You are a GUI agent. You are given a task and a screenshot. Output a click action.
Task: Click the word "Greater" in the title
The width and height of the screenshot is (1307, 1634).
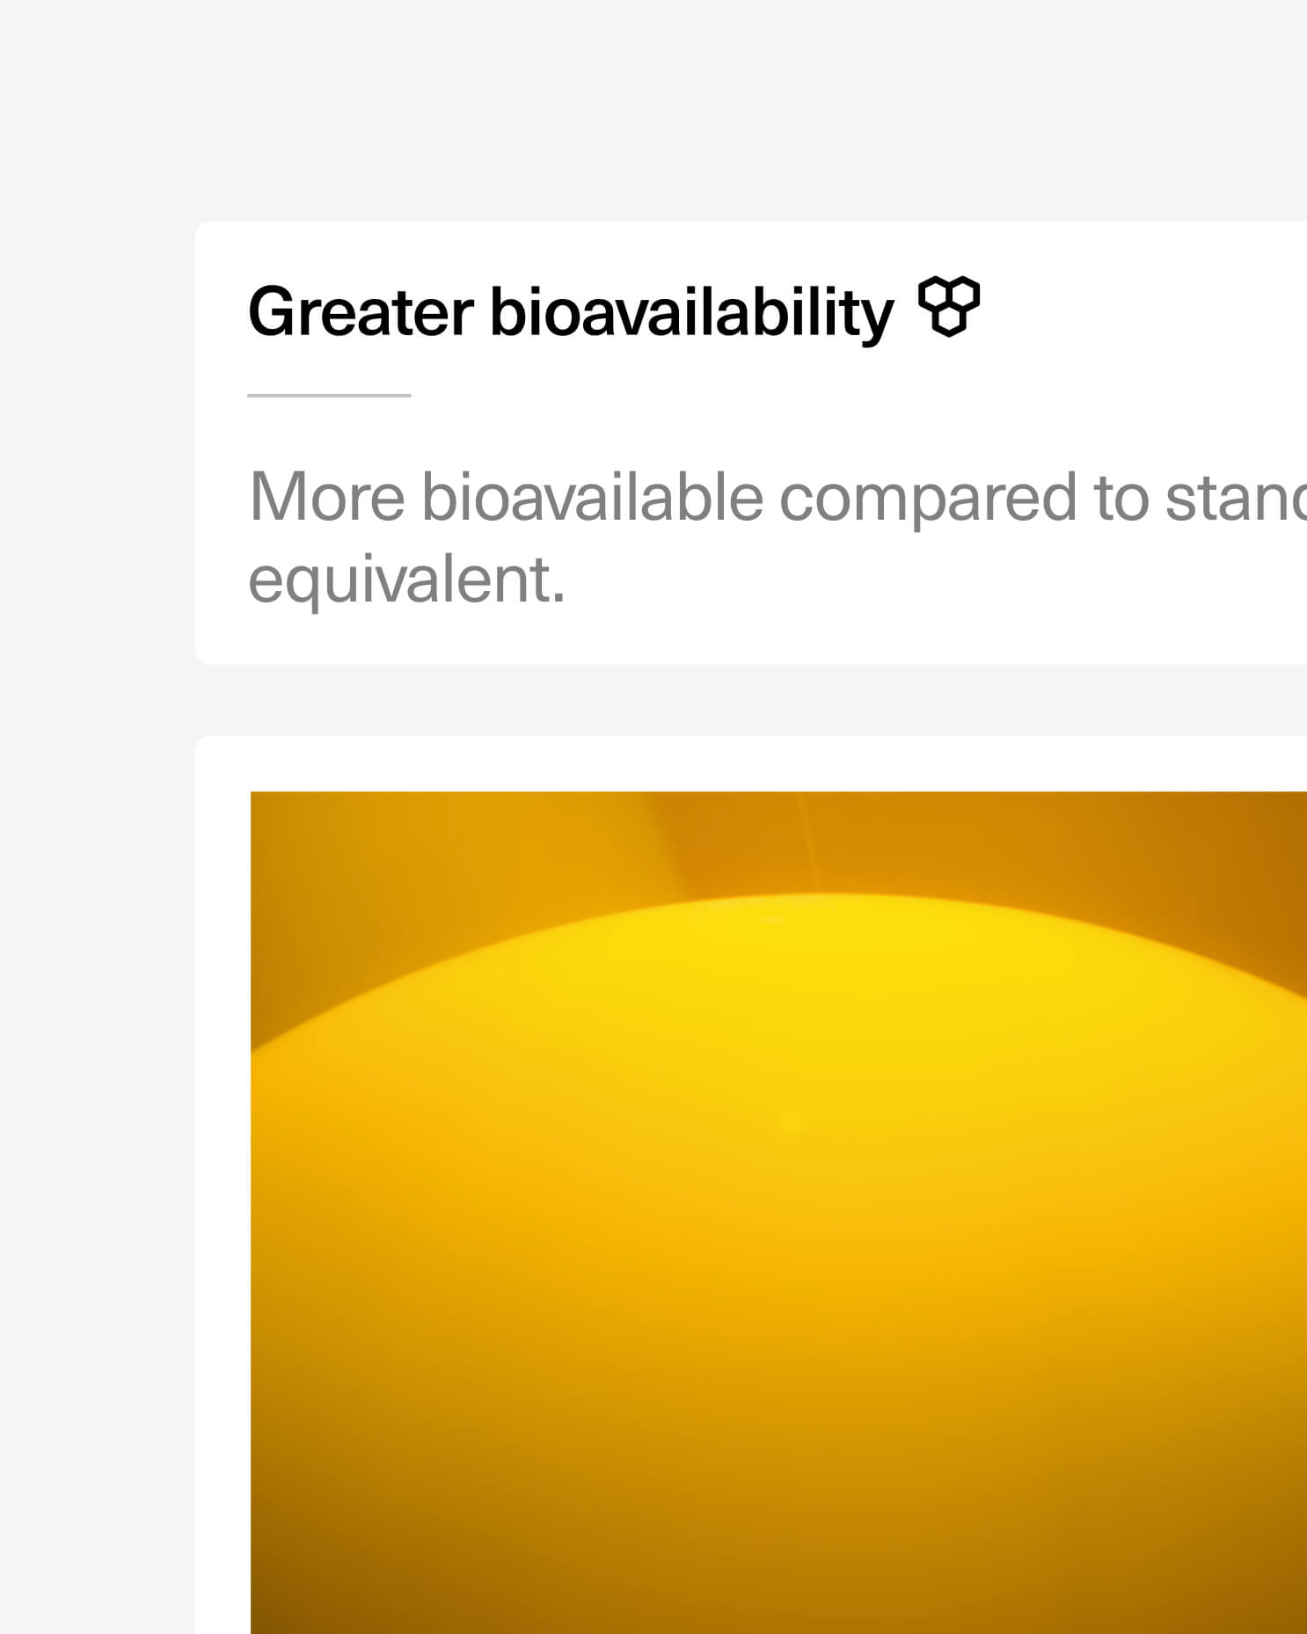click(361, 311)
